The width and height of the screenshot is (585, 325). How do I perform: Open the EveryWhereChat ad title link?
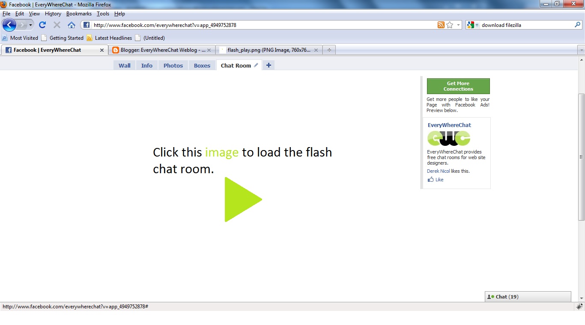(449, 125)
